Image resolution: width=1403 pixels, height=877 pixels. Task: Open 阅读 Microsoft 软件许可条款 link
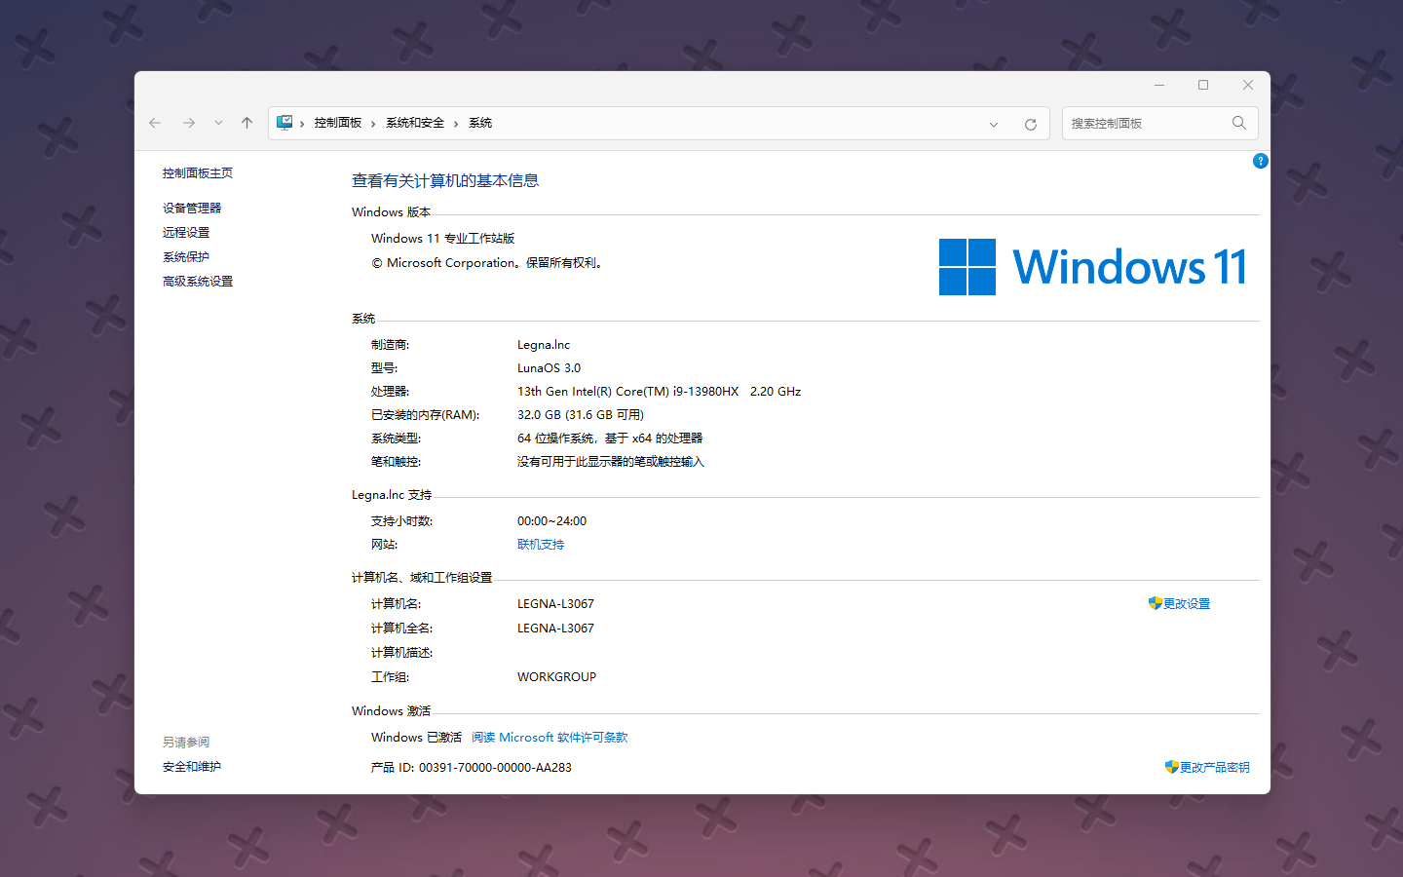click(x=550, y=738)
